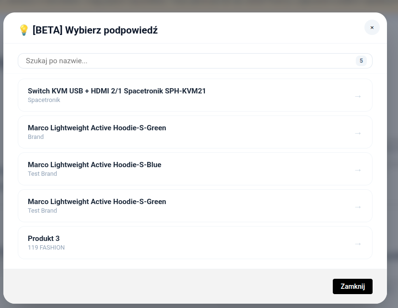Image resolution: width=398 pixels, height=308 pixels.
Task: Click the arrow on the Hoodie-S-Blue row
Action: point(357,170)
